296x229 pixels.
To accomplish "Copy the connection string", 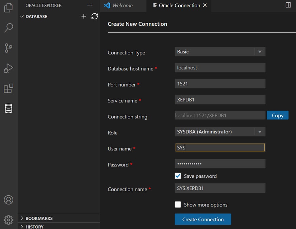I will click(277, 115).
